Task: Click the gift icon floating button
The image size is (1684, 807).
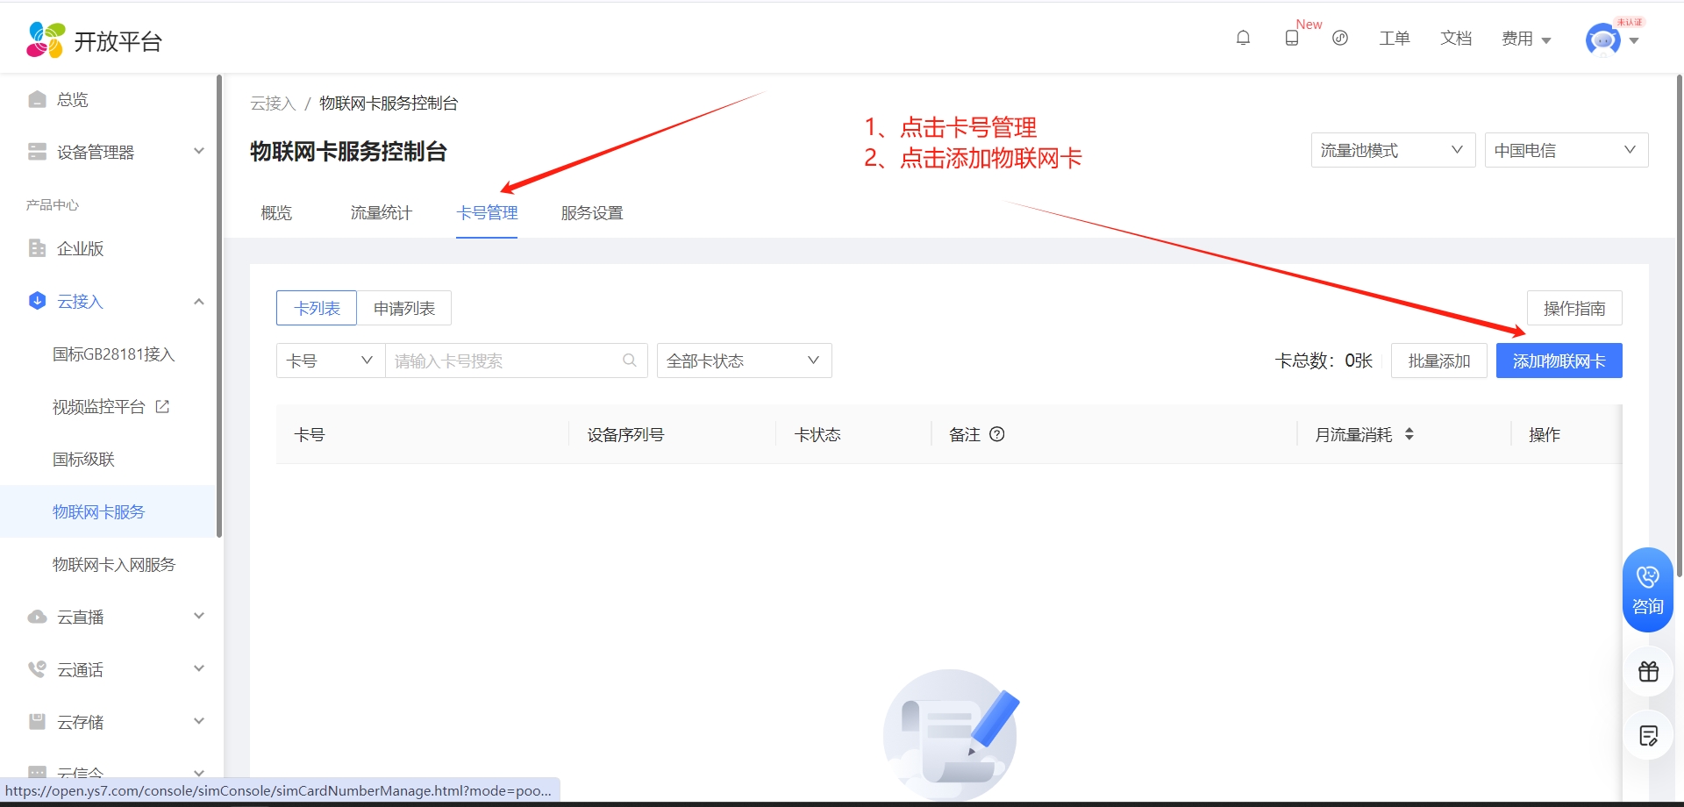Action: 1648,672
